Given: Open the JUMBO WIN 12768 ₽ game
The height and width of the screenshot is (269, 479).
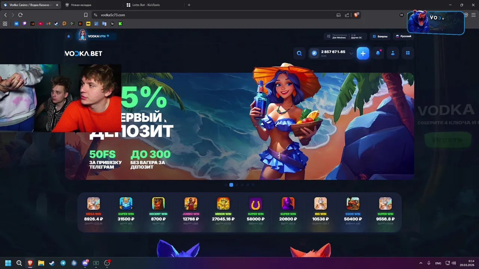Looking at the screenshot, I should click(191, 212).
